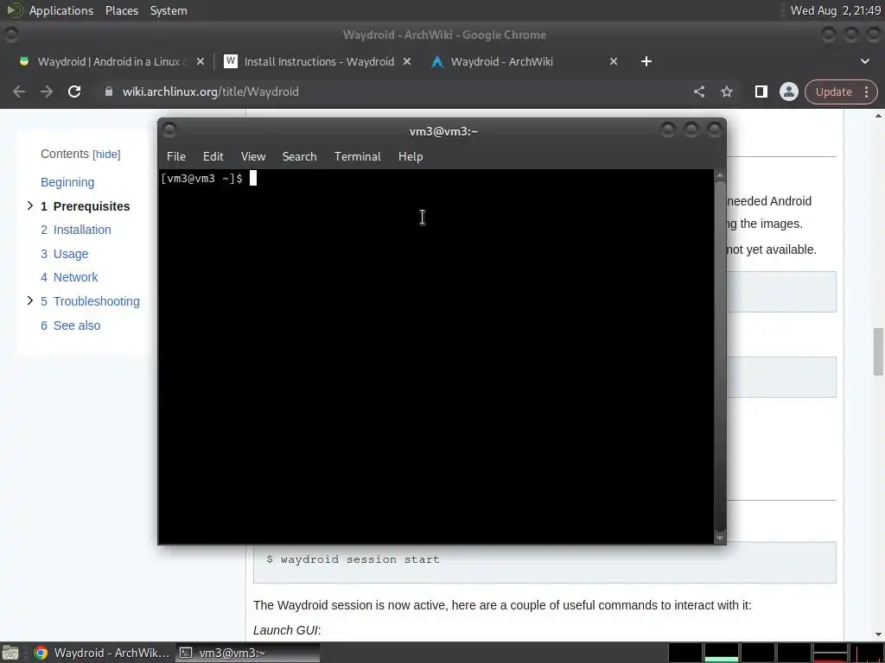Go forward in Chrome history
Viewport: 885px width, 663px height.
47,92
